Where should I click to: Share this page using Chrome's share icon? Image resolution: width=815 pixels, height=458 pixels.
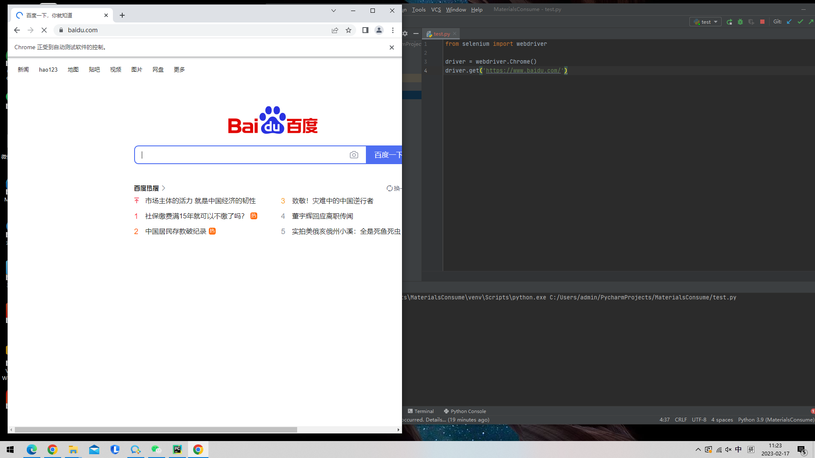click(x=335, y=30)
